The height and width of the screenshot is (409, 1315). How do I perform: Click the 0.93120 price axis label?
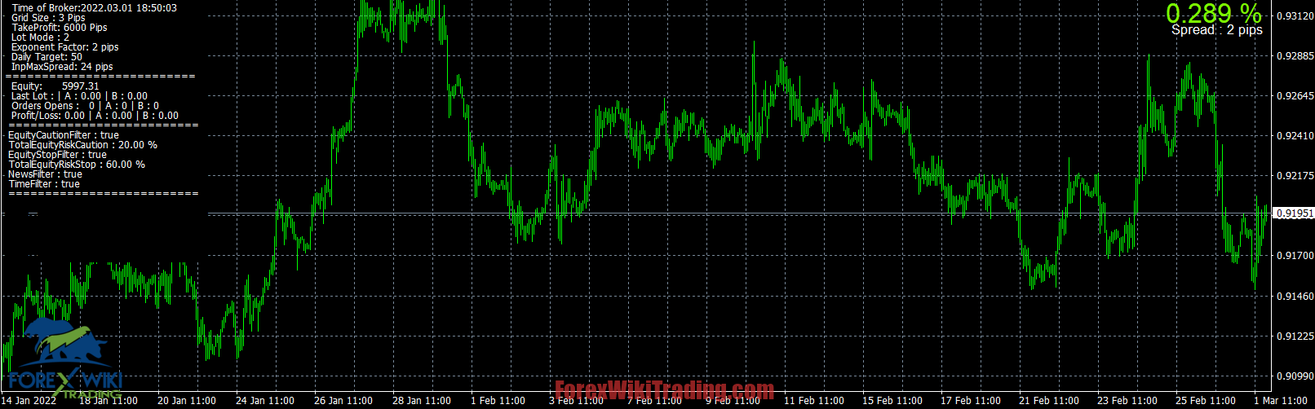[1294, 16]
